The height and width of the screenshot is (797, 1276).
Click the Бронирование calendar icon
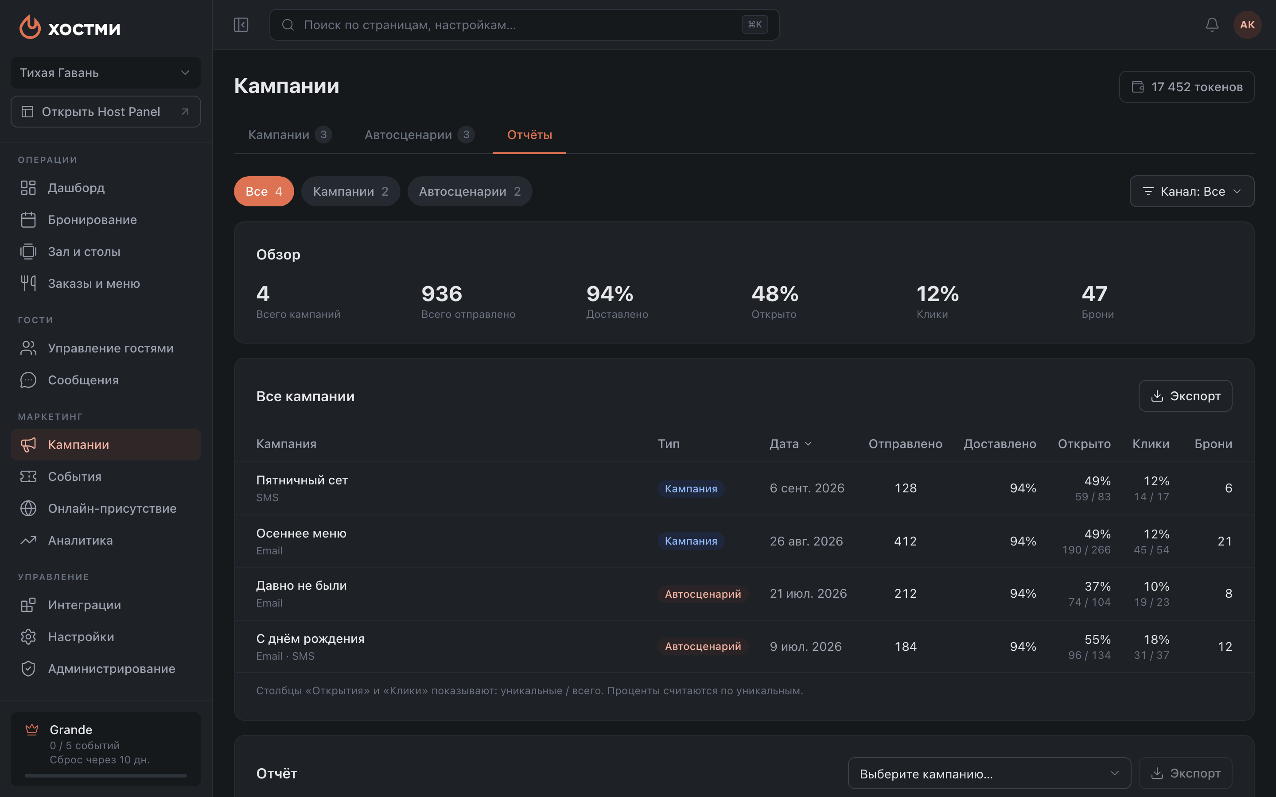tap(28, 220)
